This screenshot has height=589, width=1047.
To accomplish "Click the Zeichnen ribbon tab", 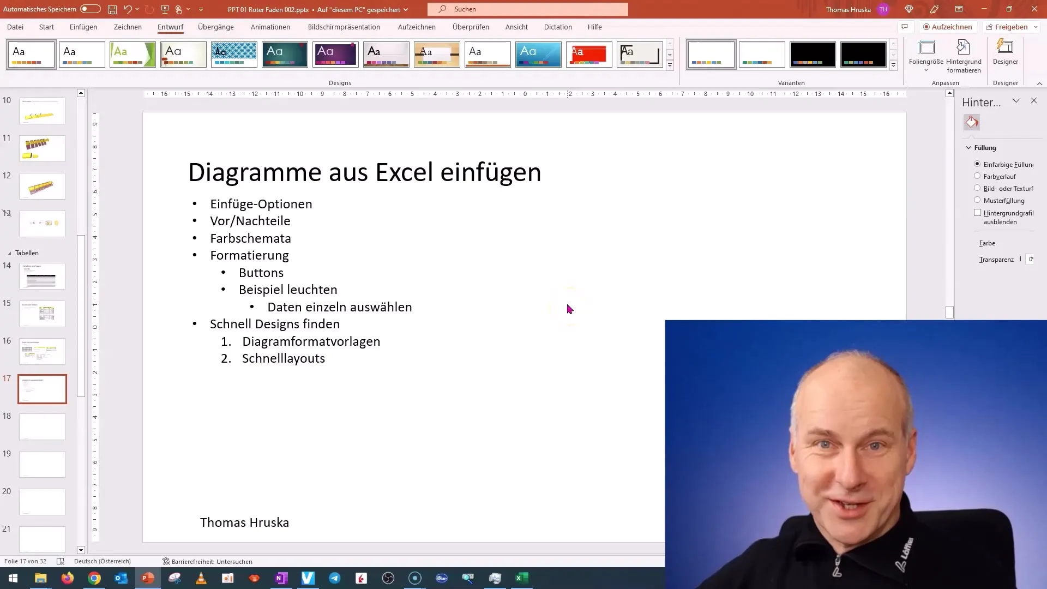I will pyautogui.click(x=127, y=27).
